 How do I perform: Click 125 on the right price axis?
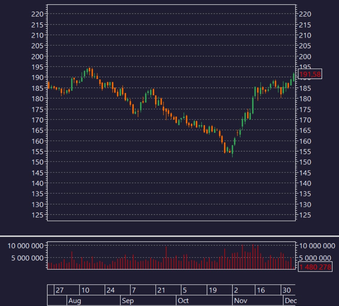(x=305, y=215)
